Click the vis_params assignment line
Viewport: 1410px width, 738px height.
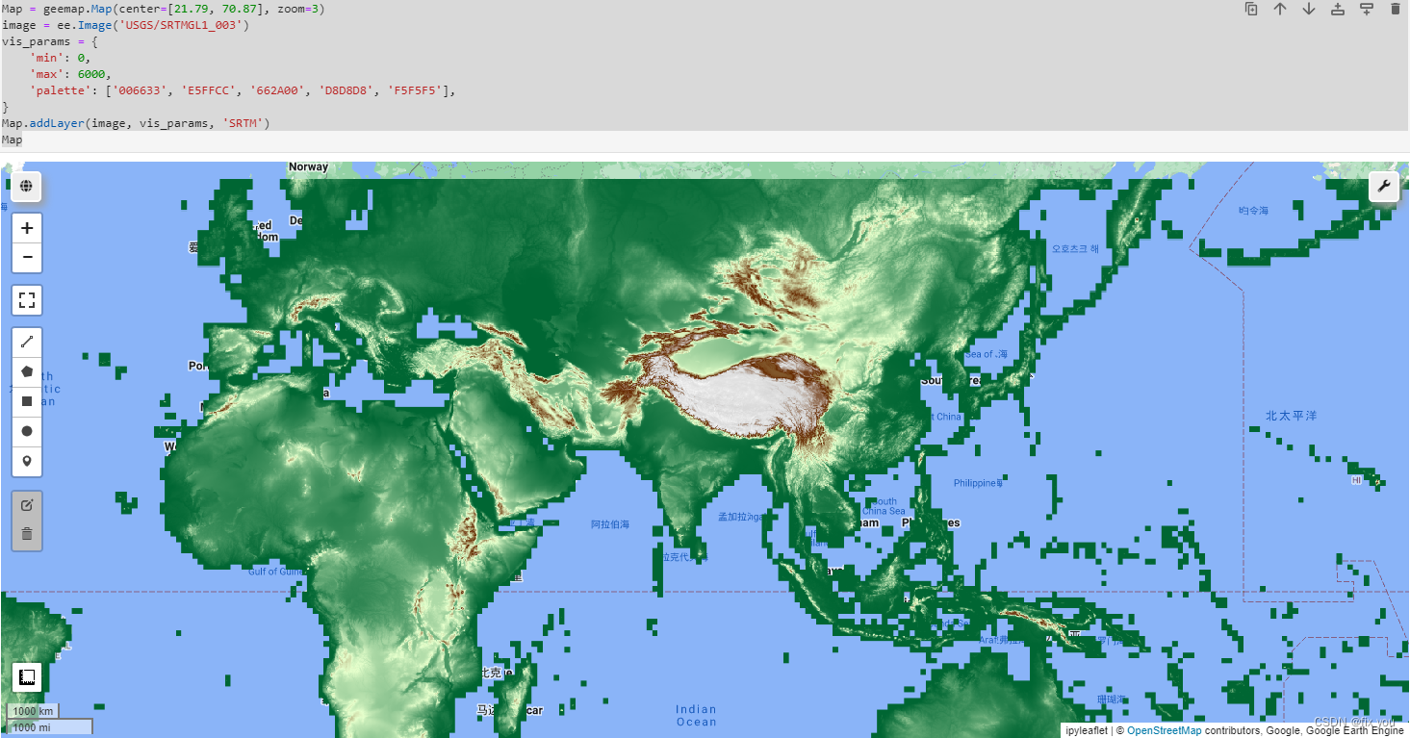click(x=49, y=41)
